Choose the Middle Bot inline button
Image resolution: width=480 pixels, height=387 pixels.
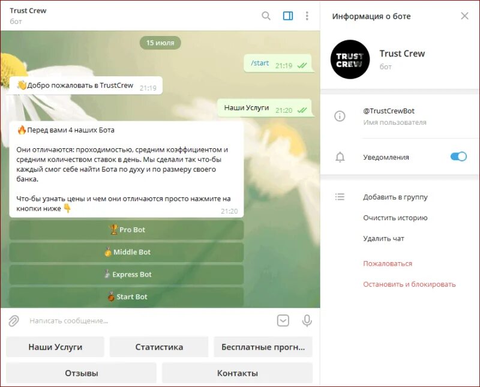tap(127, 252)
